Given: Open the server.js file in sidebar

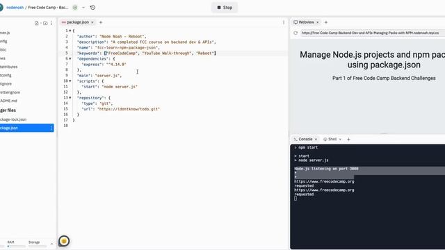Looking at the screenshot, I should 5,33.
